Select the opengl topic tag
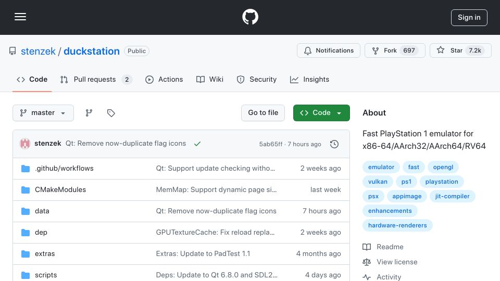The height and width of the screenshot is (281, 500). click(x=443, y=167)
